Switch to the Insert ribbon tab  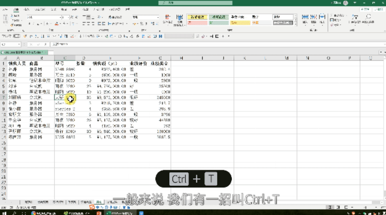coord(27,8)
